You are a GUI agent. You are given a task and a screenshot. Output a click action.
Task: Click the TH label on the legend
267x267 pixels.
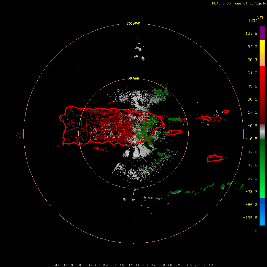click(255, 231)
